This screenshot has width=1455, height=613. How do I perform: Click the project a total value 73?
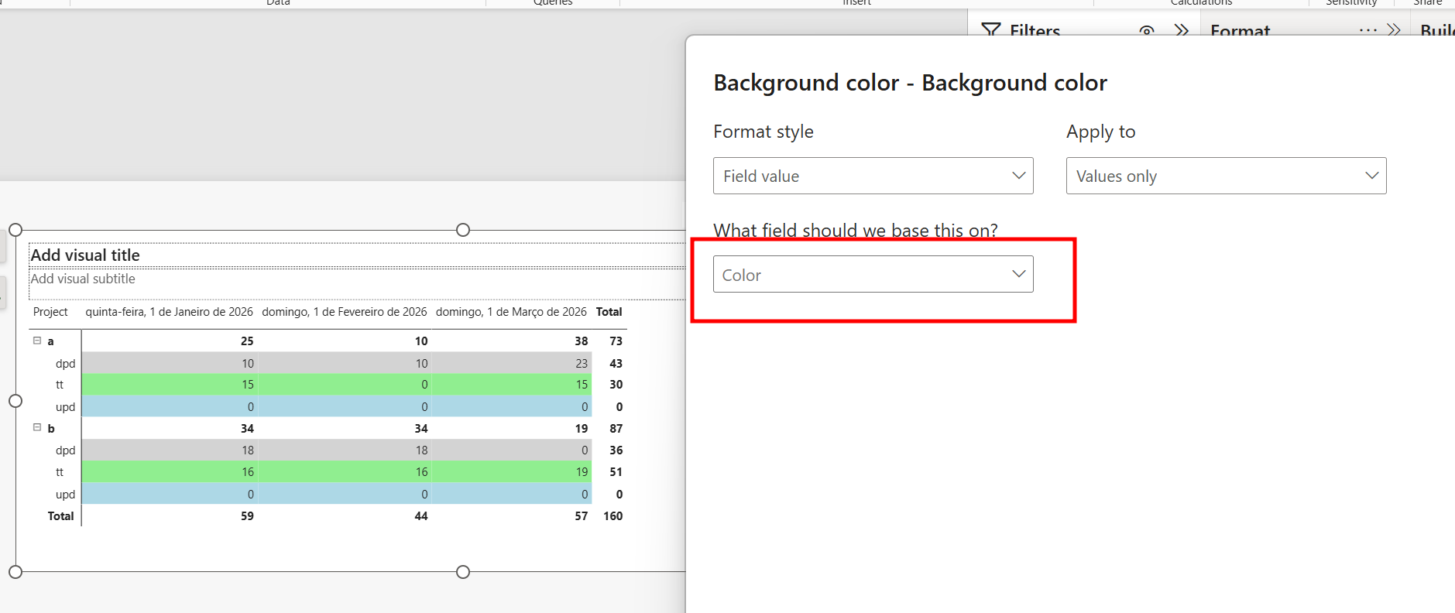pyautogui.click(x=616, y=341)
